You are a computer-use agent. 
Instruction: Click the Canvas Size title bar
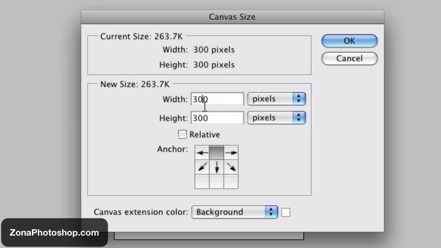point(232,17)
